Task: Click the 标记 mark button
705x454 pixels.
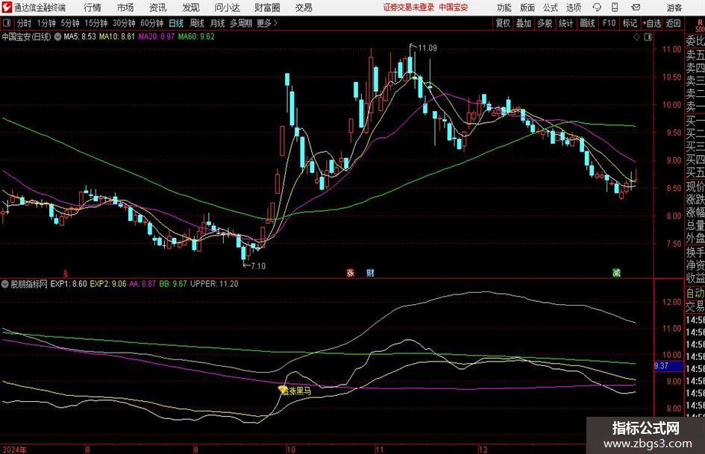Action: click(x=630, y=23)
